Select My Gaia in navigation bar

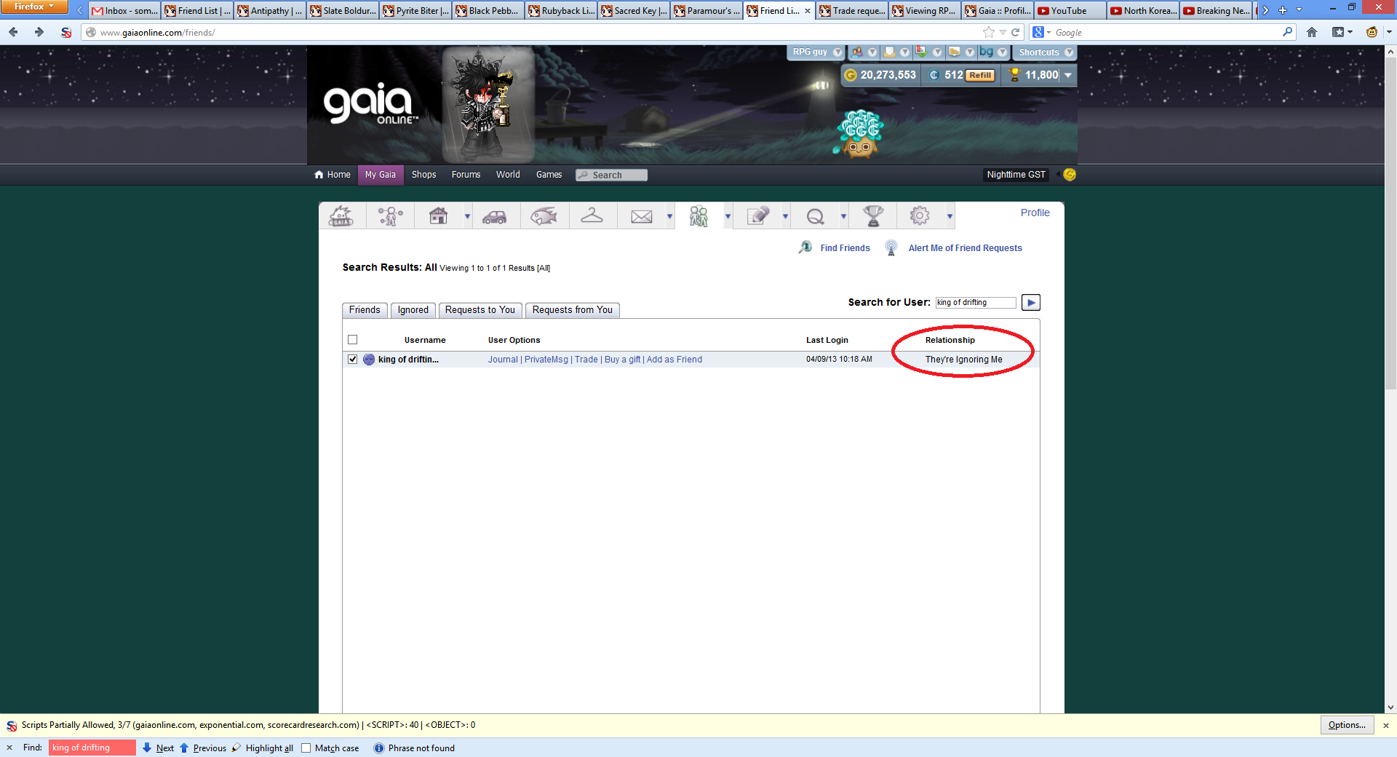[381, 175]
